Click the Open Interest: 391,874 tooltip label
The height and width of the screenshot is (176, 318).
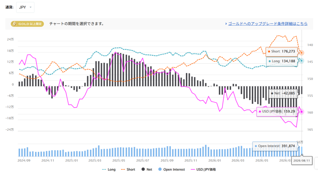[275, 146]
